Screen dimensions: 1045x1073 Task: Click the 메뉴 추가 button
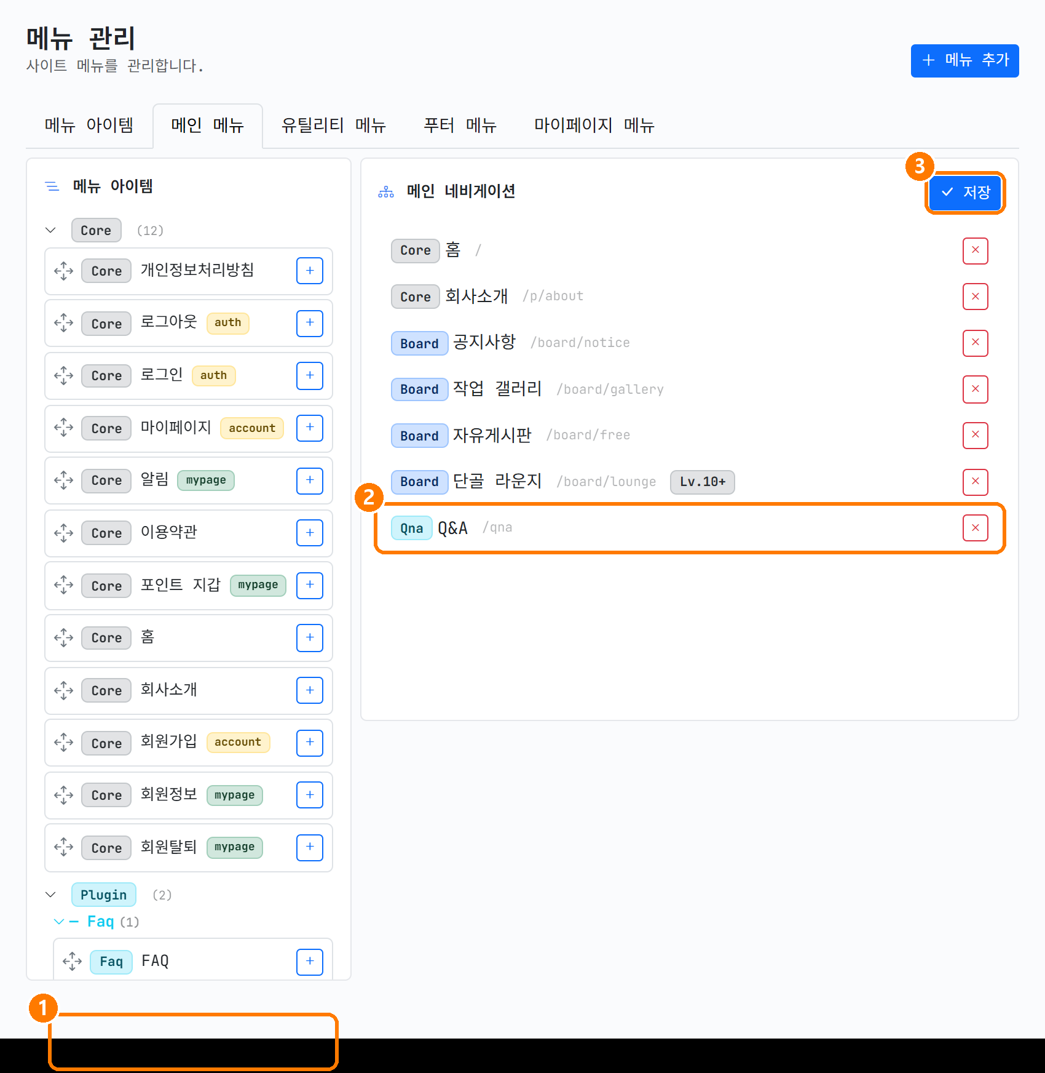pos(964,60)
